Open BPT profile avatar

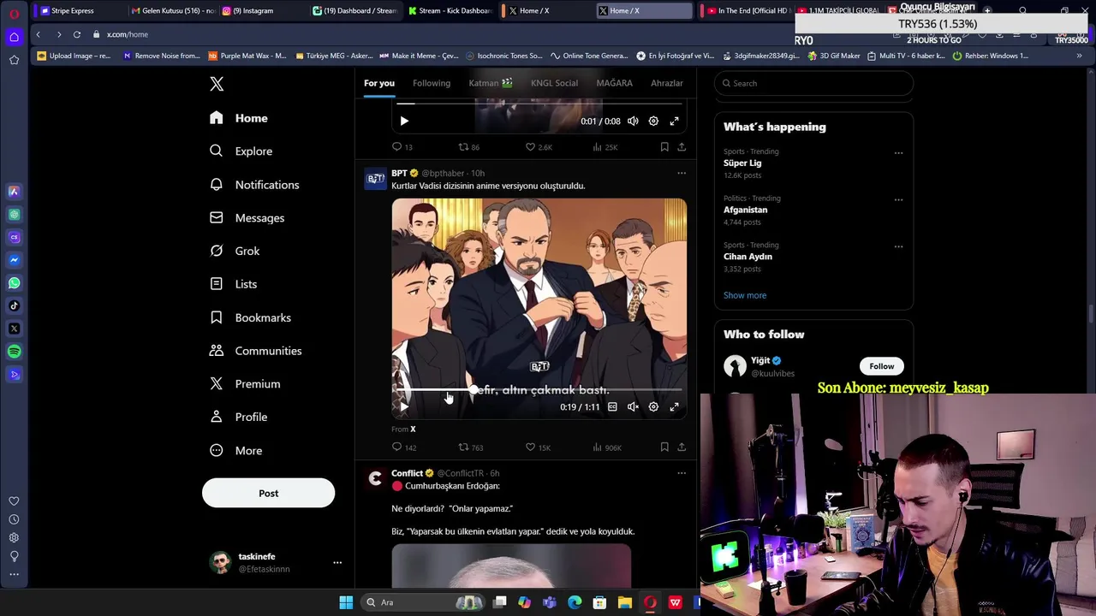click(375, 178)
